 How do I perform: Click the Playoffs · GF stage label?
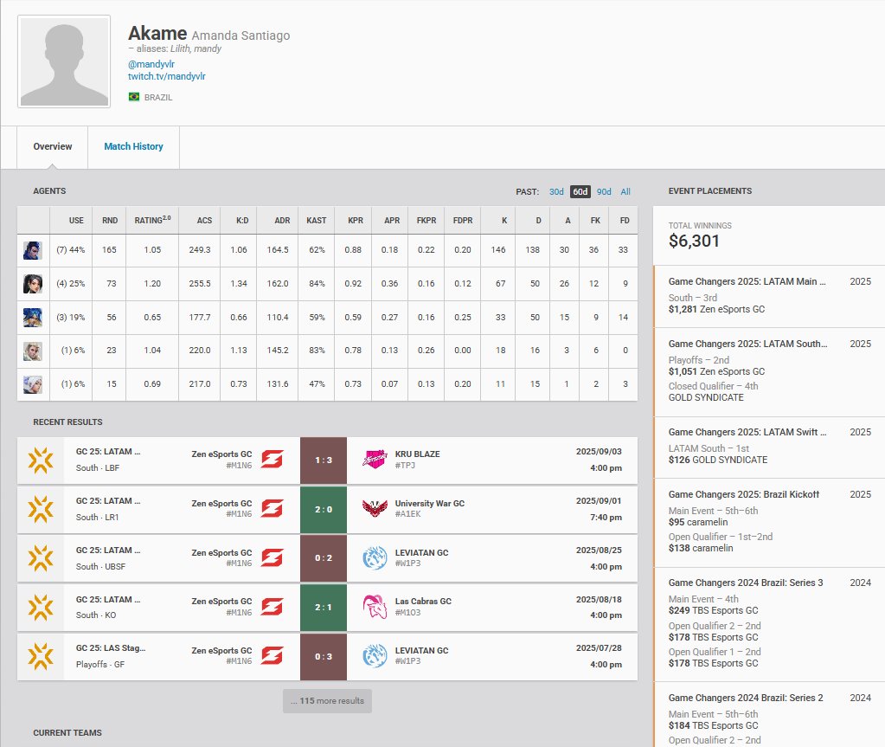(x=100, y=665)
